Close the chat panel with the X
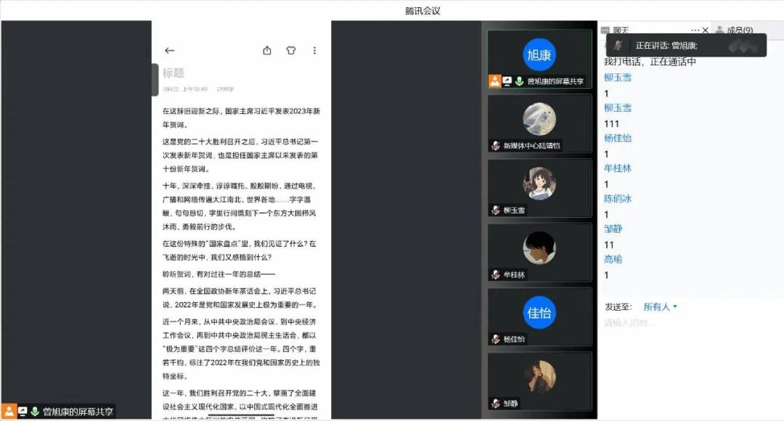 coord(706,30)
